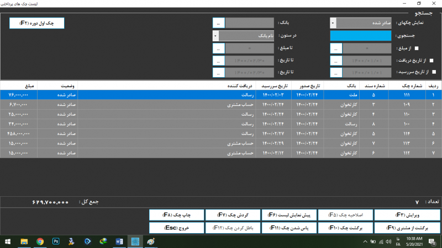Click the ellipsis button beside بانک field

pos(218,23)
